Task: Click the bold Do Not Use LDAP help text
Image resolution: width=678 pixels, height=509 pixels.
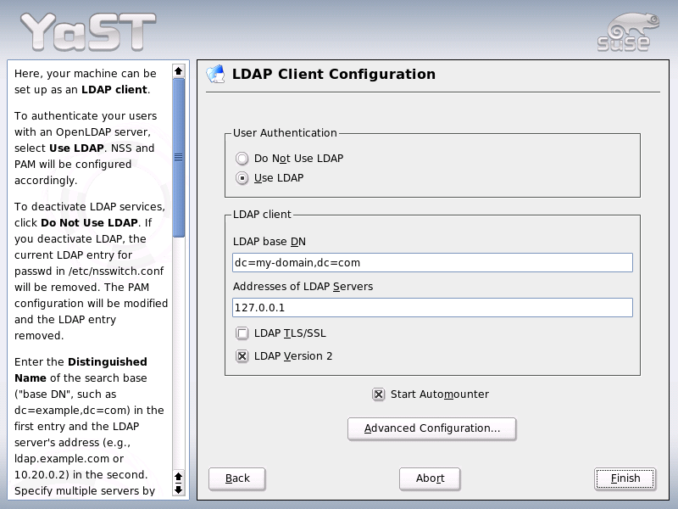Action: tap(89, 223)
